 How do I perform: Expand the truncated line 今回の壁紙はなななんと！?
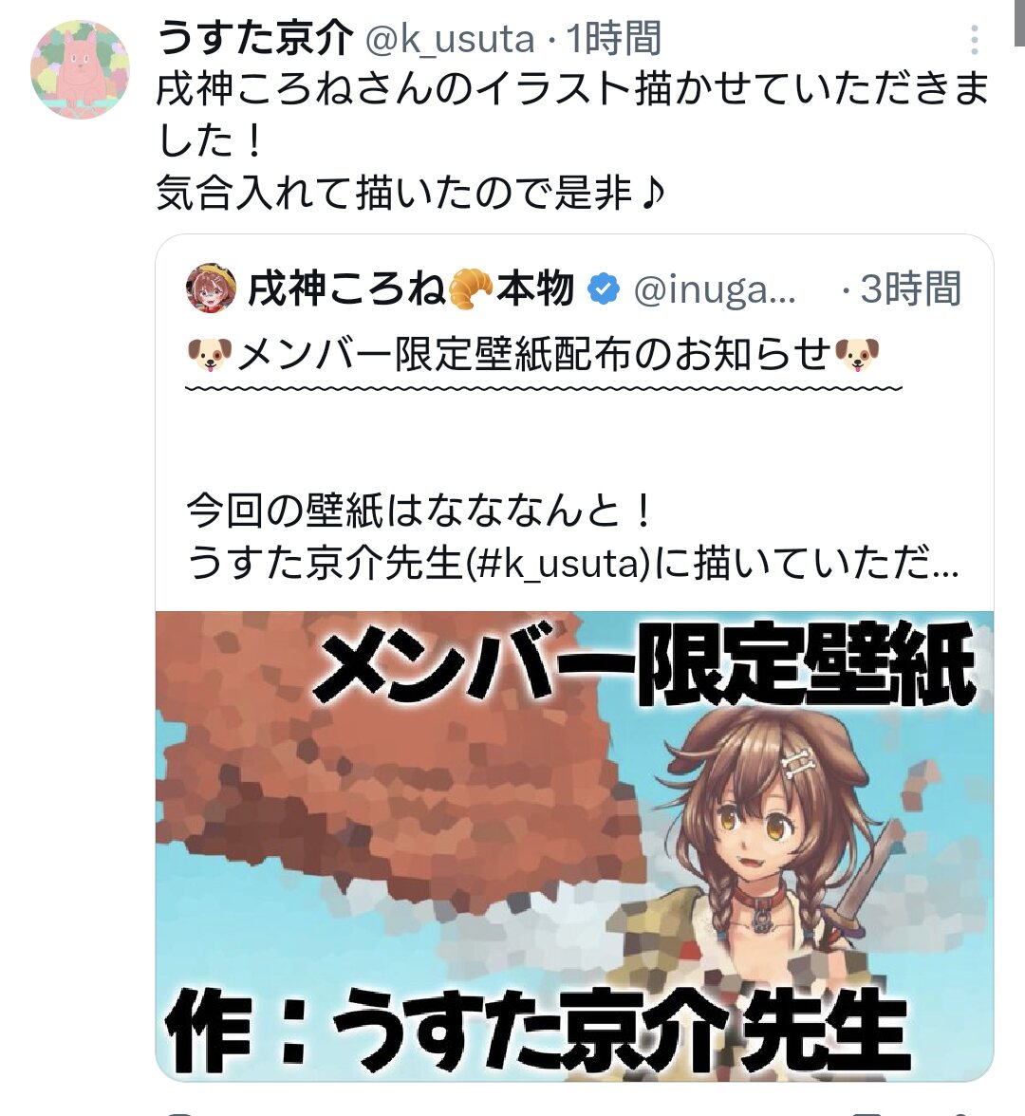[x=419, y=511]
